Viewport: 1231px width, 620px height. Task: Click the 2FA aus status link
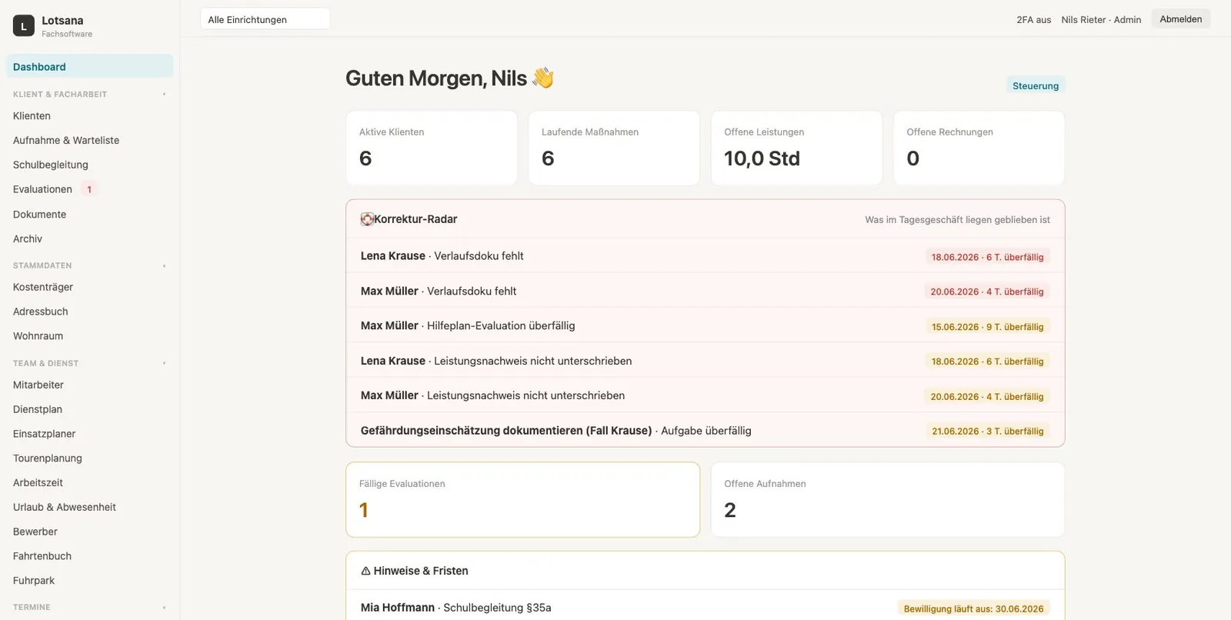point(1033,20)
